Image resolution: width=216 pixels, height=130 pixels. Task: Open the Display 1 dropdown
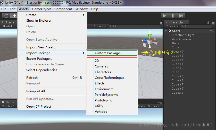pos(8,106)
